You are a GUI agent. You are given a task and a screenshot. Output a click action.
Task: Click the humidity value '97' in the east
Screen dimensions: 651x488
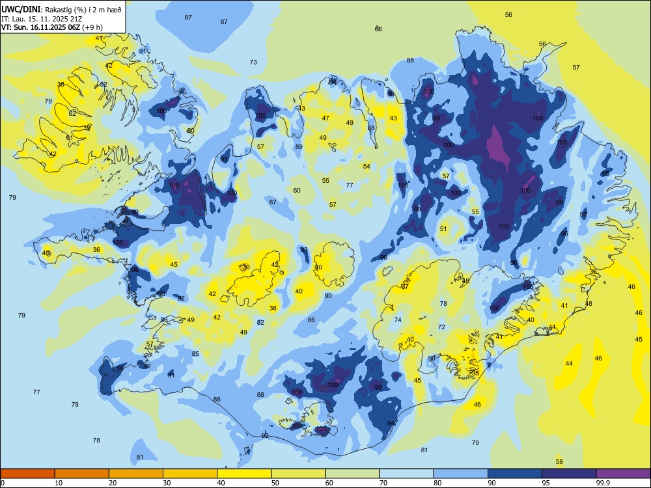(x=584, y=215)
